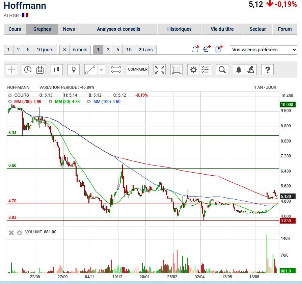This screenshot has width=302, height=284.
Task: Select the 5 days period
Action: point(28,50)
